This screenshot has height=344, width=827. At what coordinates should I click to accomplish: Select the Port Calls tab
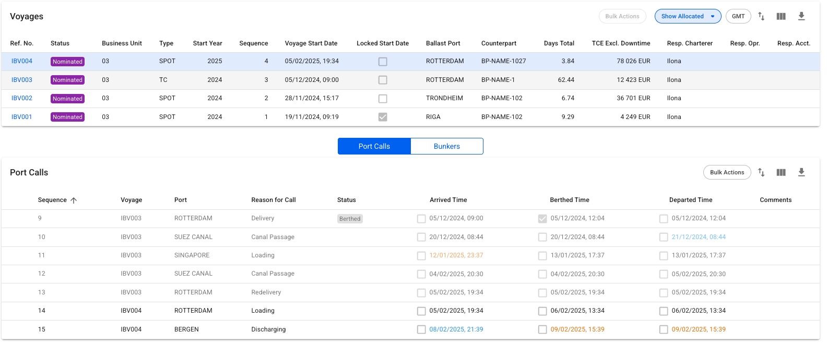[374, 147]
